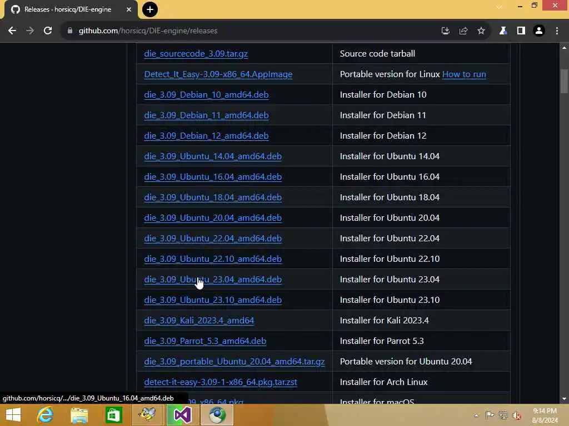Click the scrollbar down arrow
The width and height of the screenshot is (569, 426).
click(564, 399)
